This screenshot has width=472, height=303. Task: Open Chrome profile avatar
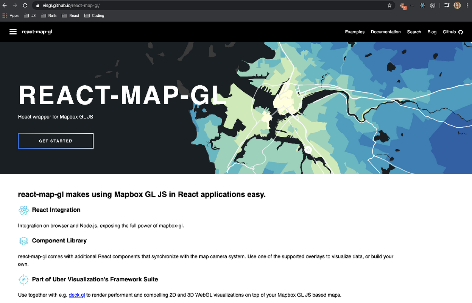tap(457, 6)
